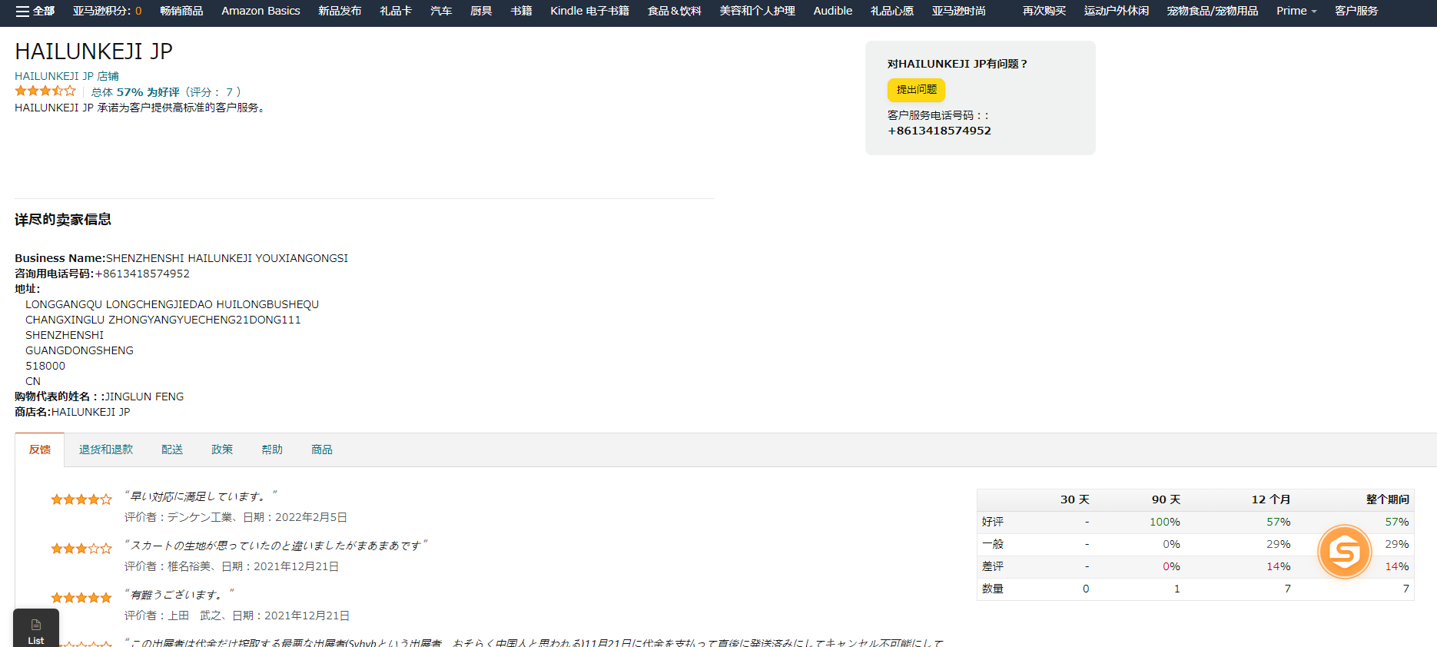Open the 厨具 category
This screenshot has height=647, width=1437.
point(481,11)
